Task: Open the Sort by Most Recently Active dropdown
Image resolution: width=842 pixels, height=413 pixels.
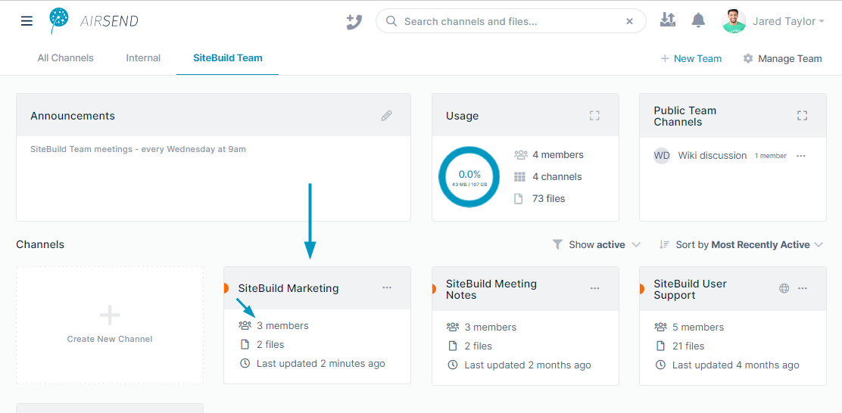Action: click(x=741, y=244)
